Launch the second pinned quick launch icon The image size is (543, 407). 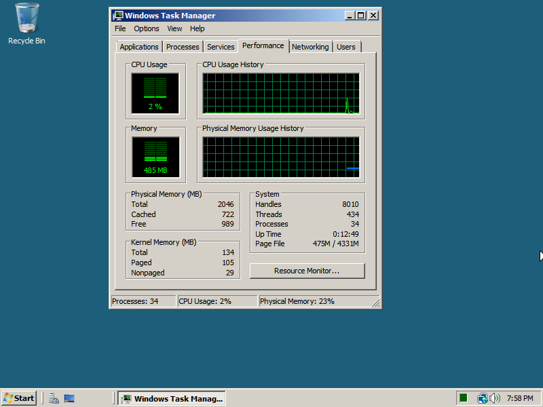tap(69, 398)
